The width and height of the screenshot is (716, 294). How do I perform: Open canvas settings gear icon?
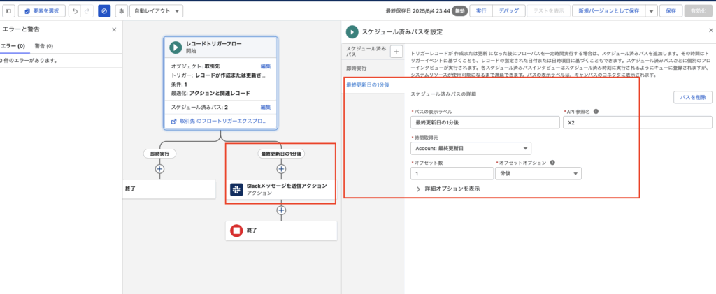120,11
